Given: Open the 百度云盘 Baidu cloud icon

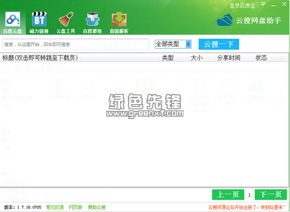Looking at the screenshot, I should (13, 19).
